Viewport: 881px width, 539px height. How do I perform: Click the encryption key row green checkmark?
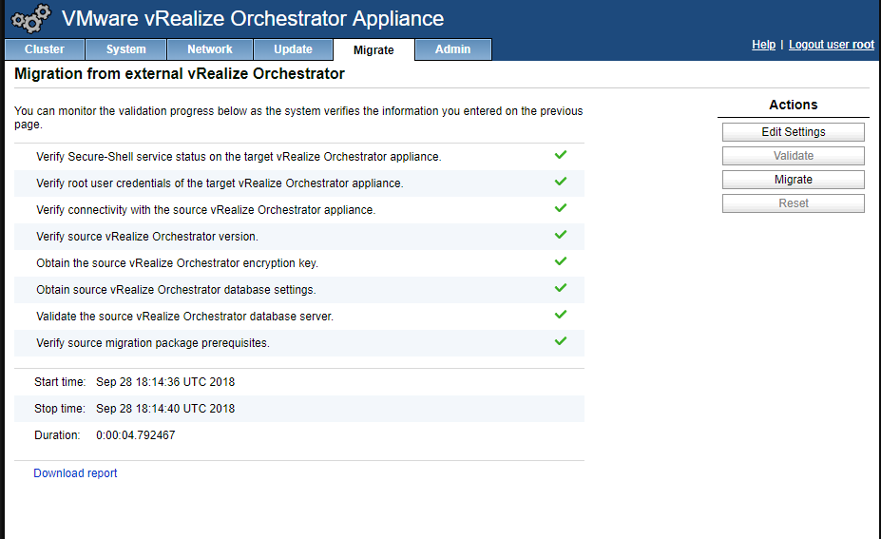coord(560,260)
